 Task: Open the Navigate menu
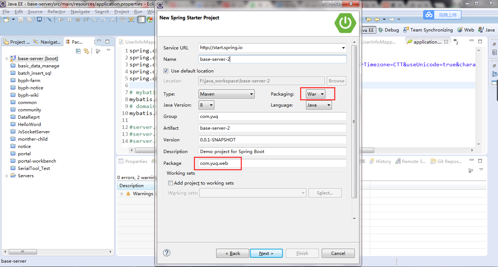pos(80,11)
